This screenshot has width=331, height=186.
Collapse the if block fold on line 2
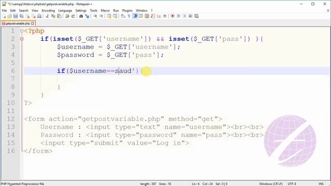(22, 39)
